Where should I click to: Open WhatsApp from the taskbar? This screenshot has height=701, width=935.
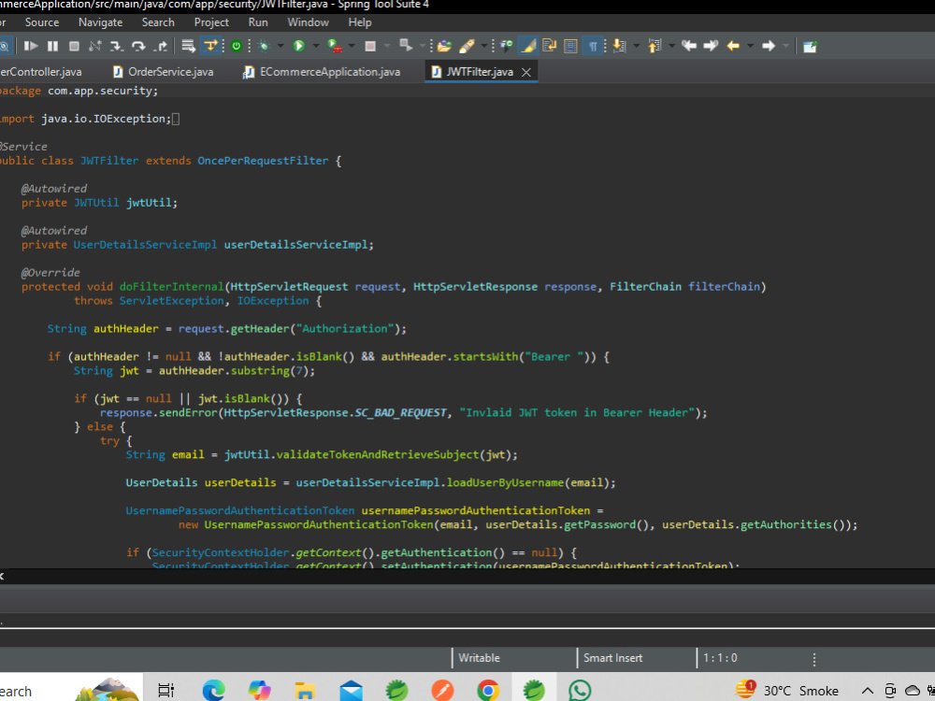tap(580, 691)
